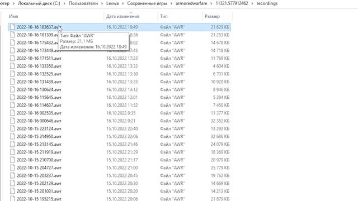Click file icon of 2022-10-15 210700.awr
Screen dimensions: 358x201
12,160
